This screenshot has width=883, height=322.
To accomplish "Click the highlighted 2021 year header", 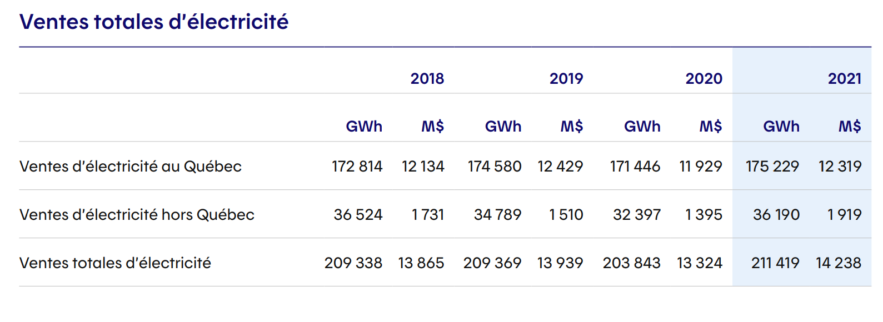I will (844, 79).
